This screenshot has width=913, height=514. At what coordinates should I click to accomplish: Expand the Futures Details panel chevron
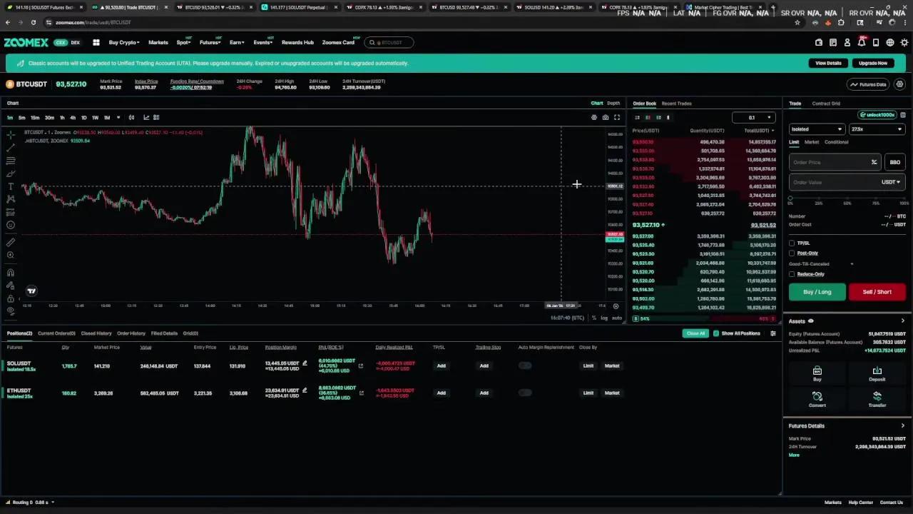[902, 426]
